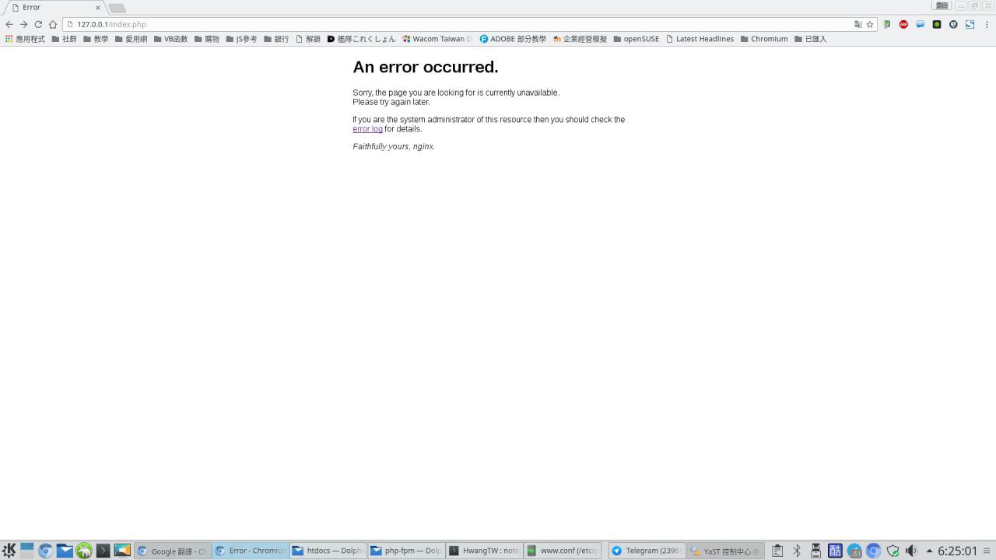Open the KDE application launcher
This screenshot has height=560, width=996.
coord(9,551)
